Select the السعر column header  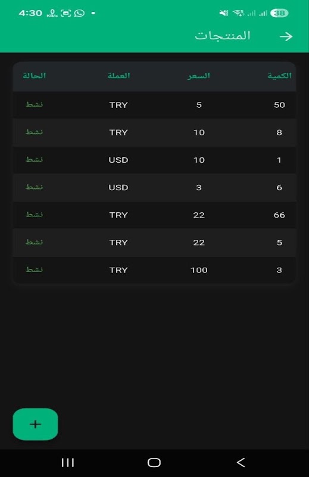(x=199, y=76)
